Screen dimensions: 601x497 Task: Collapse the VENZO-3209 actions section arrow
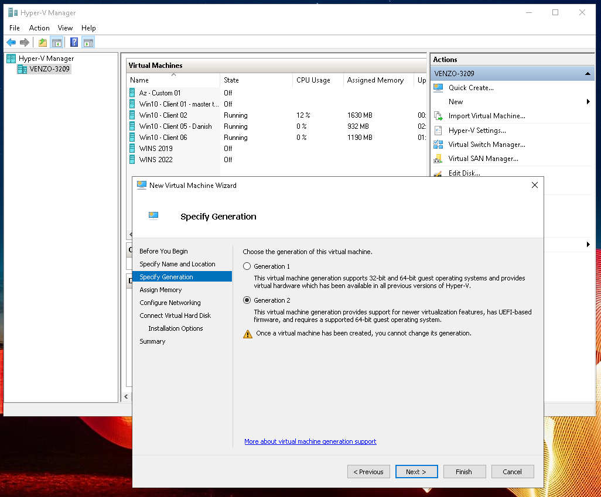click(588, 74)
